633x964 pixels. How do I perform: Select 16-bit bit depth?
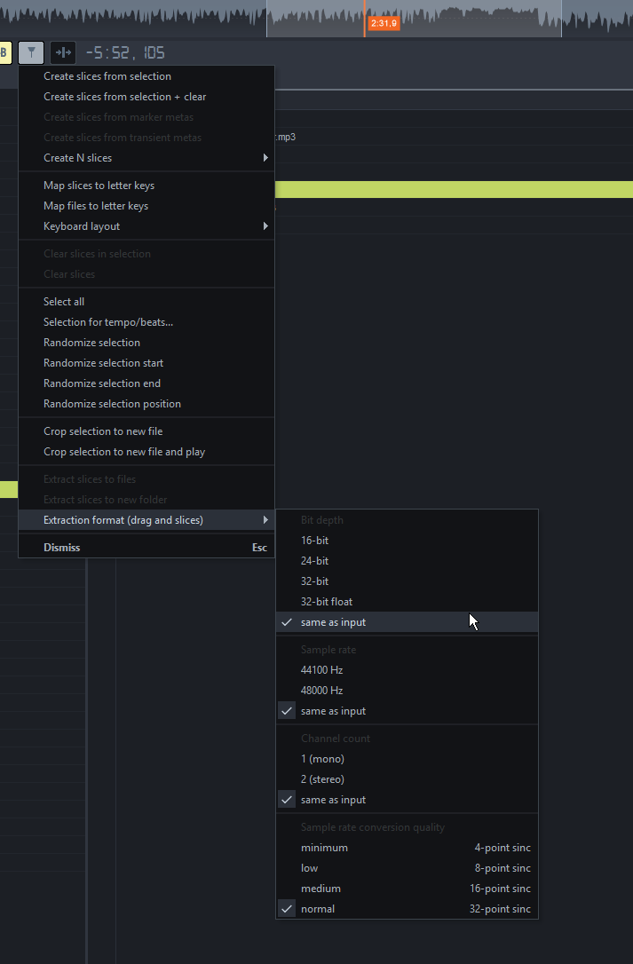(x=315, y=541)
